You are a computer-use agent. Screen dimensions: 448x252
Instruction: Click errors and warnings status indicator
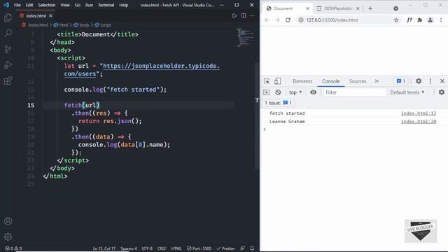coord(13,248)
